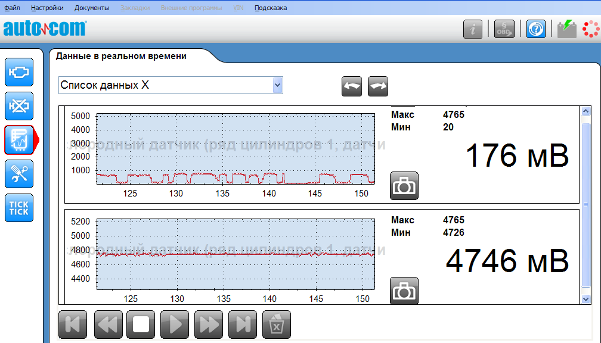Open the Файл menu
Screen dimensions: 601x343
12,8
